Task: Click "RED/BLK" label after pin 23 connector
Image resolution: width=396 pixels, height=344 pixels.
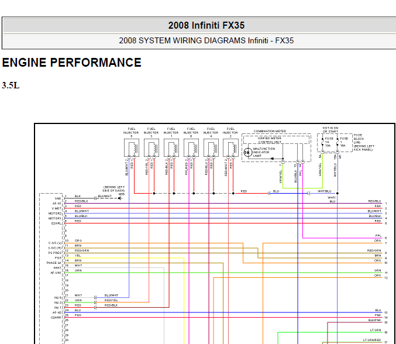Action: (111, 305)
